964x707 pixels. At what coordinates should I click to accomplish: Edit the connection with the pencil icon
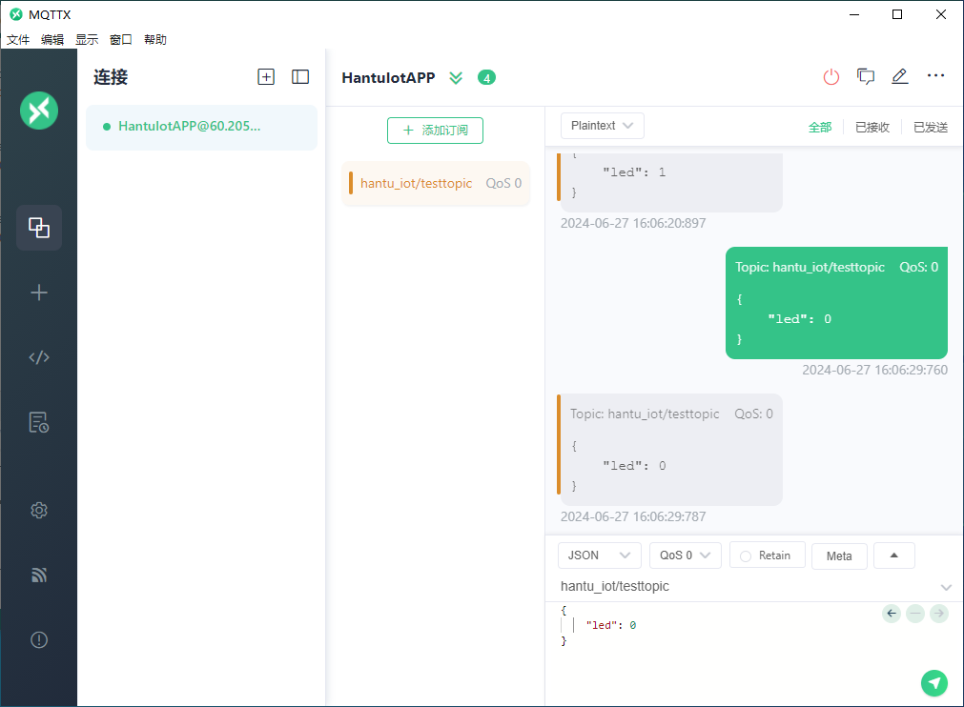pos(900,76)
